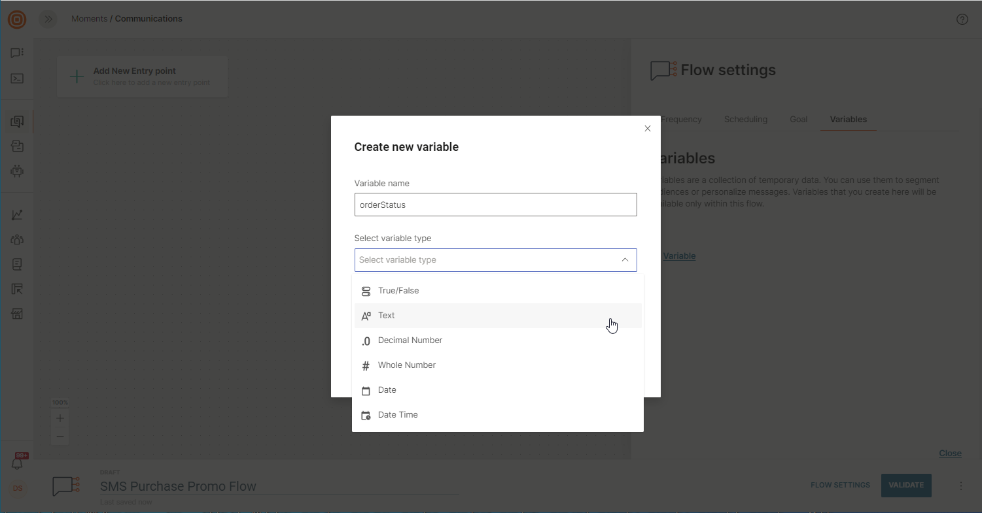982x513 pixels.
Task: Open the three-dot flow options menu
Action: 960,486
